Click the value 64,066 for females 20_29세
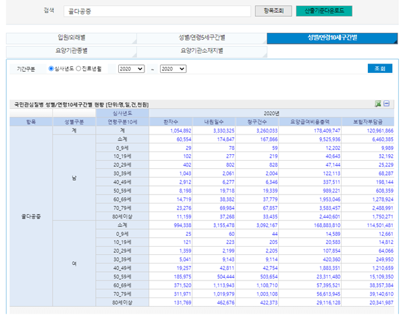This screenshot has height=317, width=405. coord(386,251)
